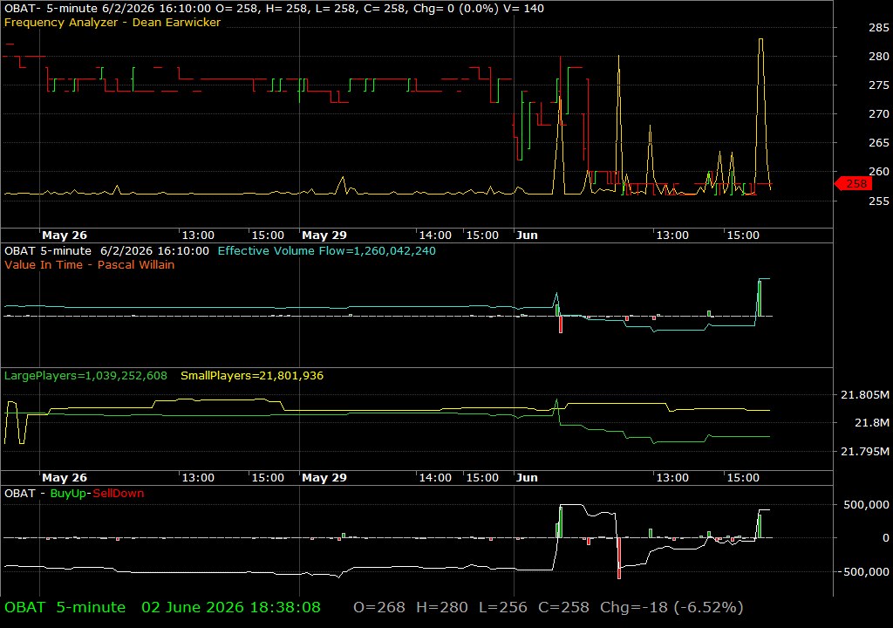Click the green BuyUp legend label
This screenshot has height=628, width=893.
pyautogui.click(x=68, y=493)
